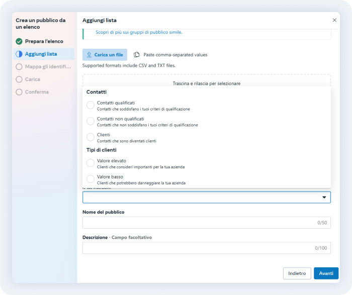
Task: Switch to Paste comma-separated values tab
Action: [x=175, y=55]
